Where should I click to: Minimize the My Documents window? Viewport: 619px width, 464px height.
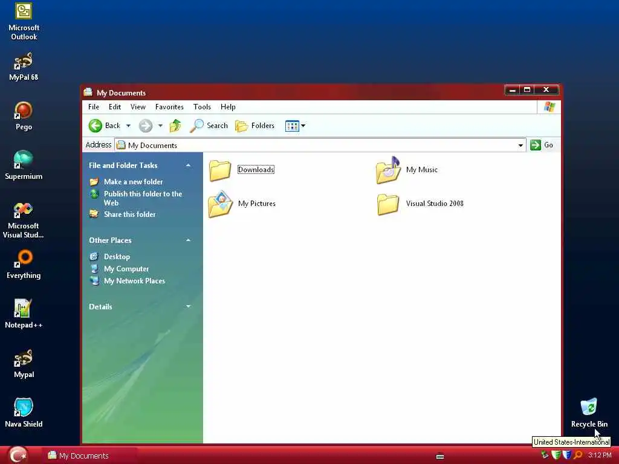click(x=513, y=90)
